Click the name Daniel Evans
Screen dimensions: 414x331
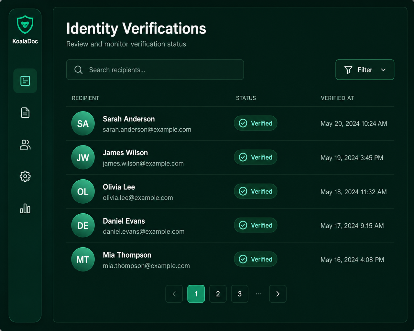pyautogui.click(x=124, y=221)
